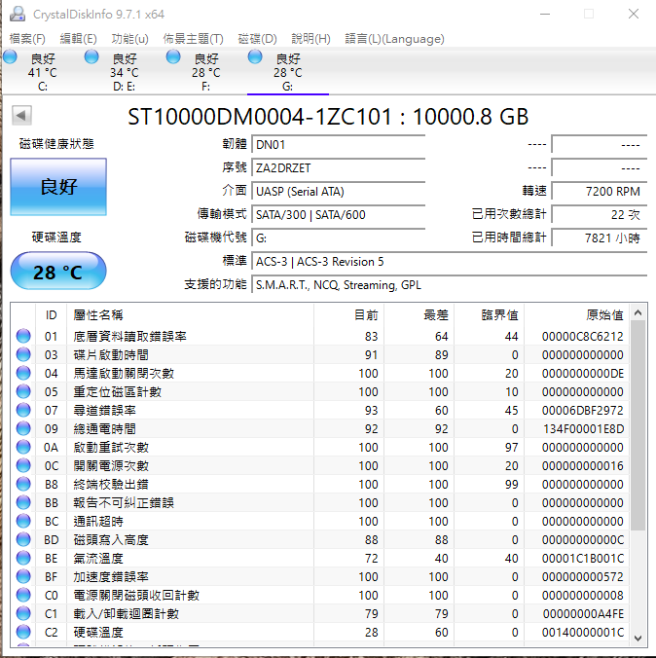Click the blue status orb for drive C:
This screenshot has width=656, height=658.
click(10, 56)
